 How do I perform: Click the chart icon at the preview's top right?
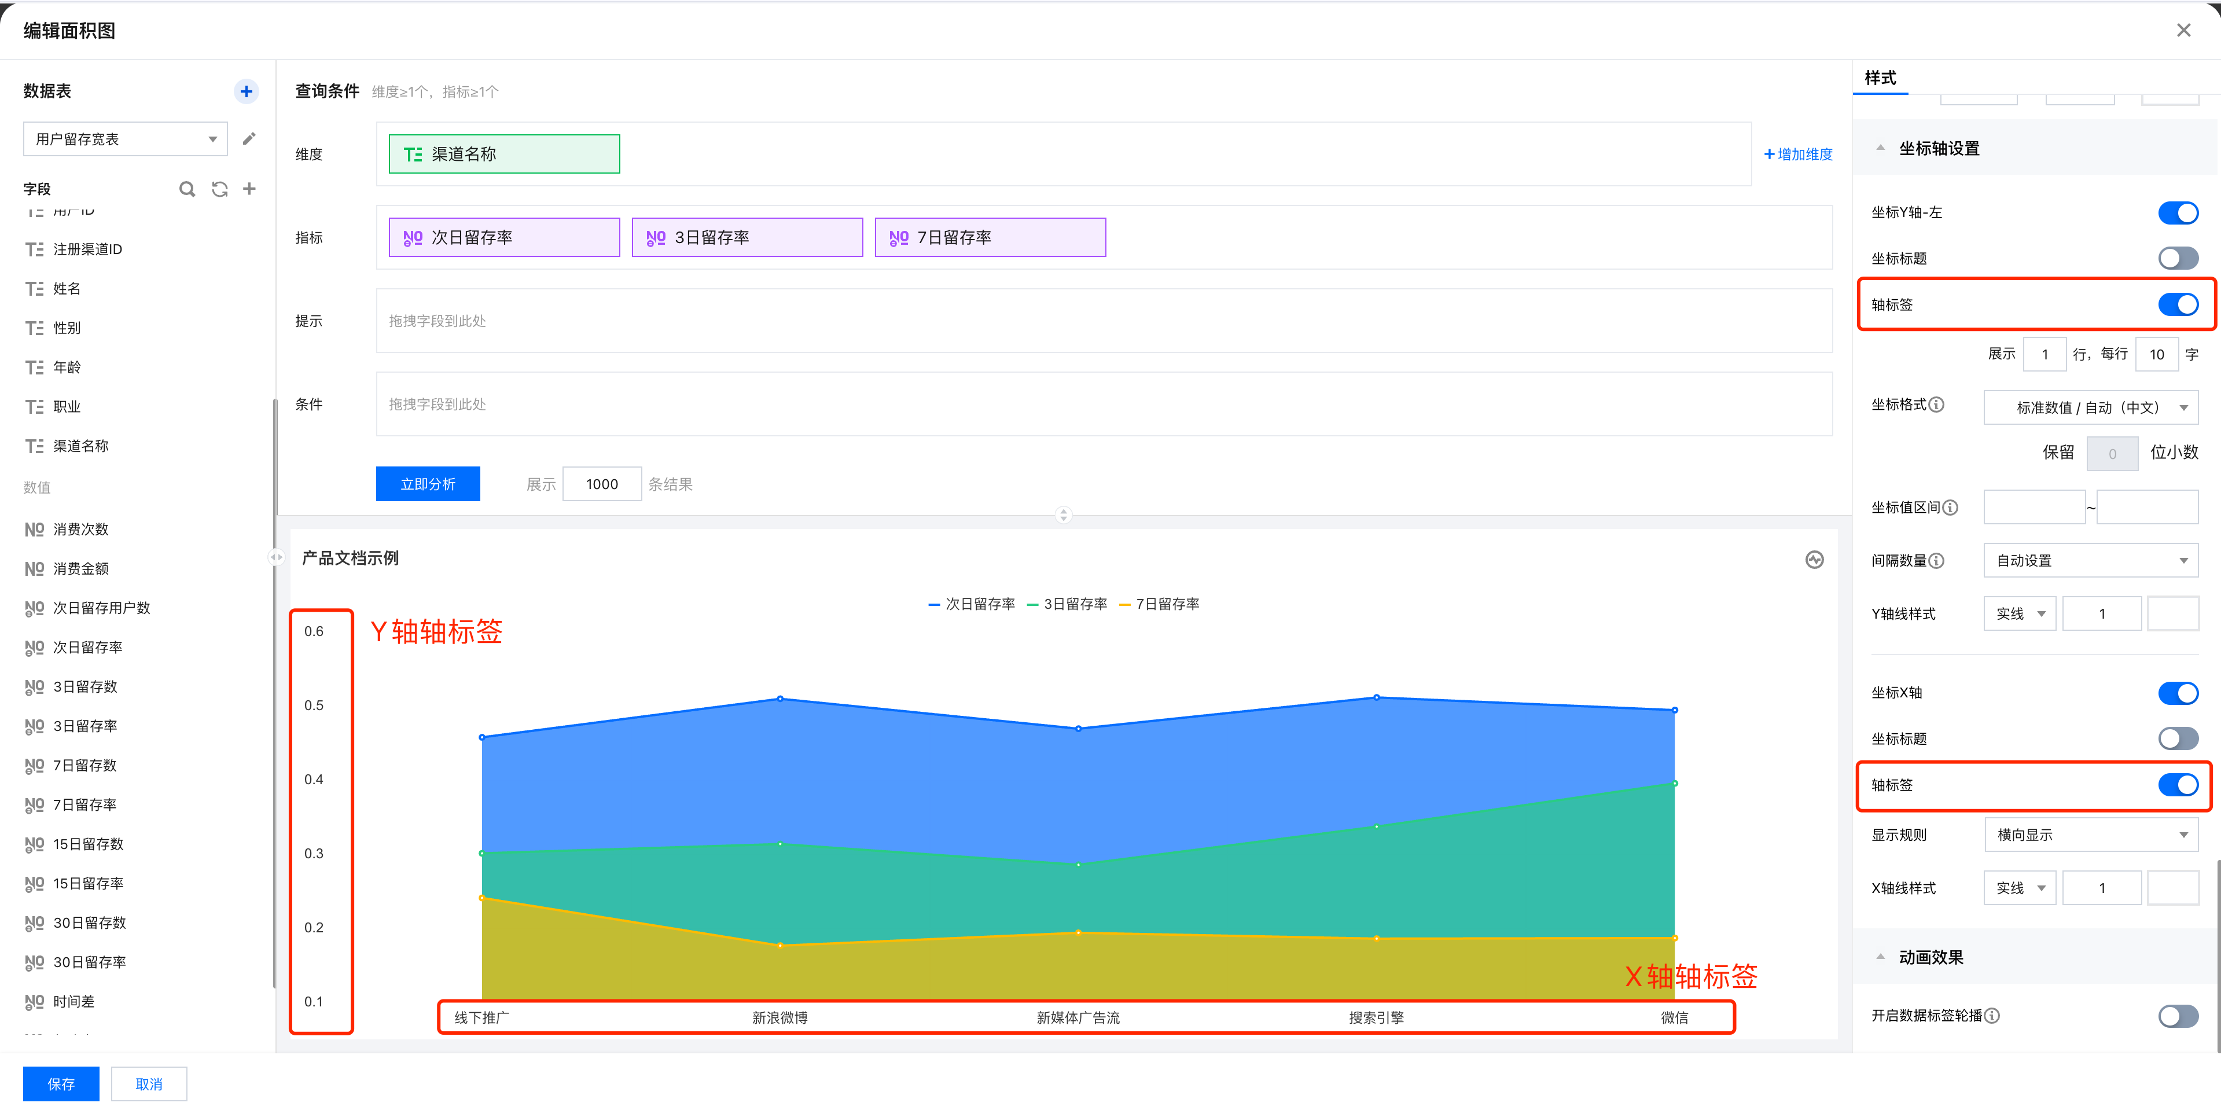[x=1814, y=560]
